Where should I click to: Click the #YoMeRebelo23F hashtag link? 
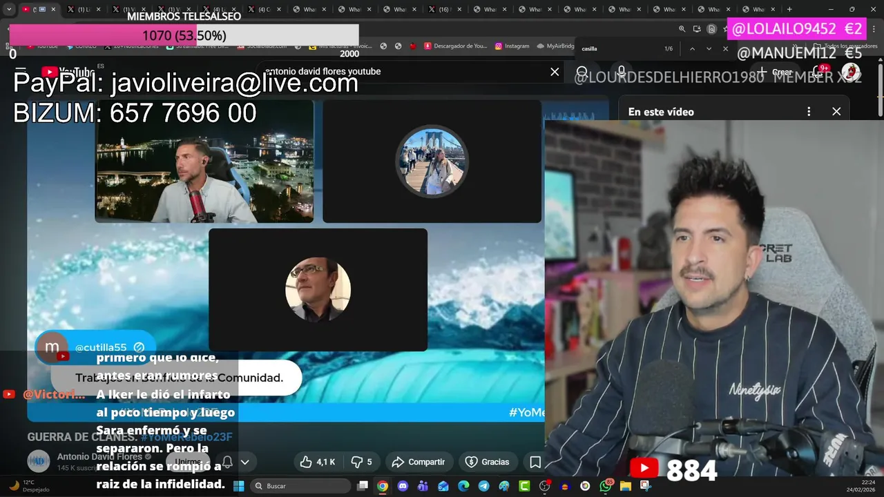point(186,438)
